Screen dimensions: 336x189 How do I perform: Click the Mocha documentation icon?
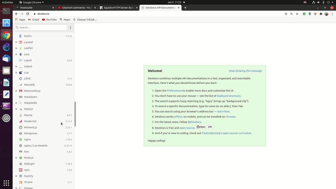[x=21, y=115]
